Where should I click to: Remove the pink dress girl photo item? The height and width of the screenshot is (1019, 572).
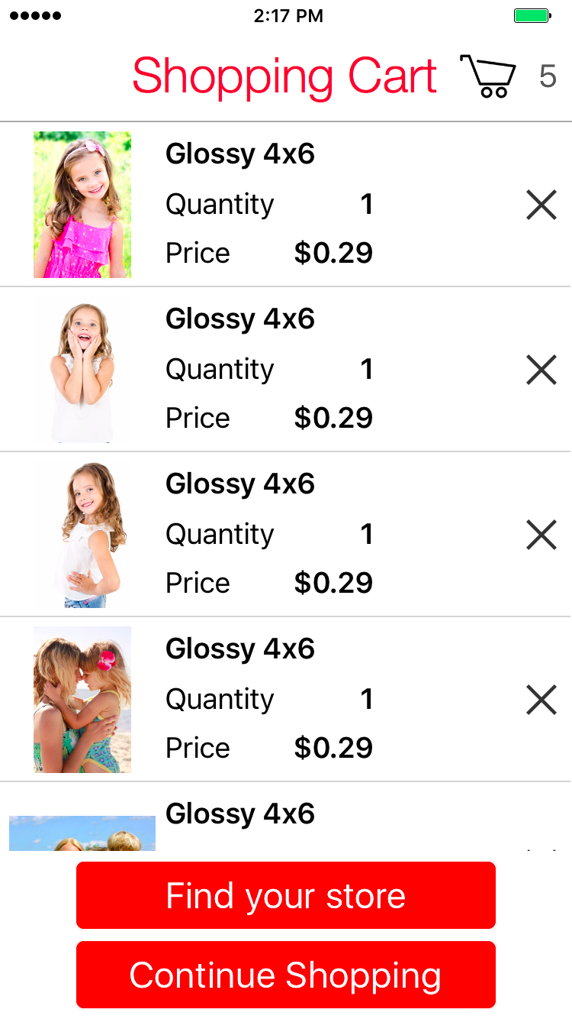coord(541,205)
